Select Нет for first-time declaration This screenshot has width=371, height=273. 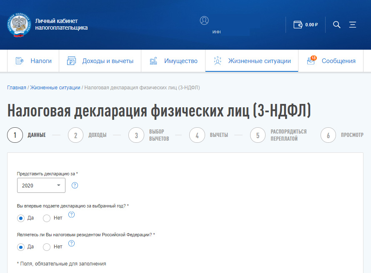47,218
